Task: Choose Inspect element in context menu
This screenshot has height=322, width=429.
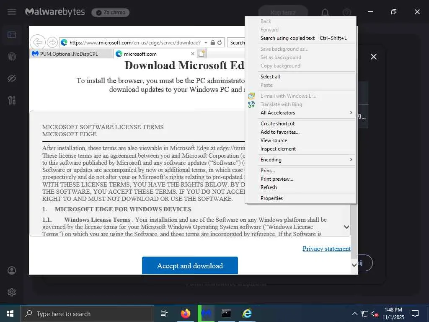Action: 307,149
